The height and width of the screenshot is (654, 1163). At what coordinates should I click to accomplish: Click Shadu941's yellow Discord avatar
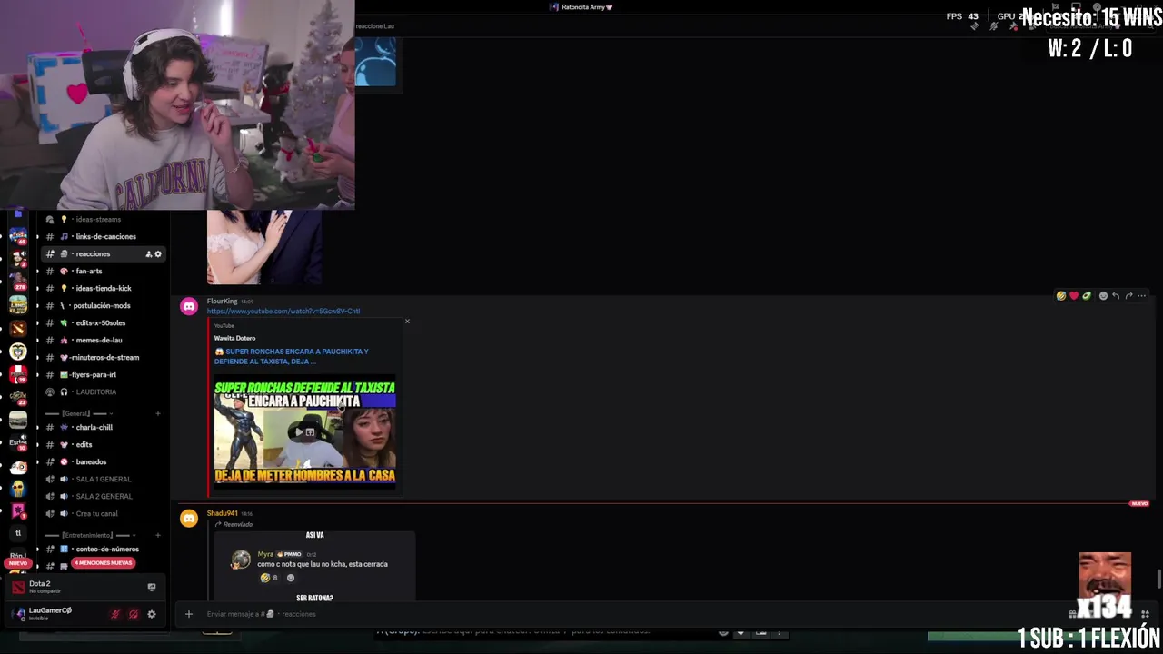189,519
